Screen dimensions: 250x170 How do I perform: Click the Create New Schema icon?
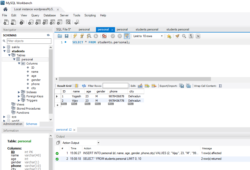(x=31, y=22)
